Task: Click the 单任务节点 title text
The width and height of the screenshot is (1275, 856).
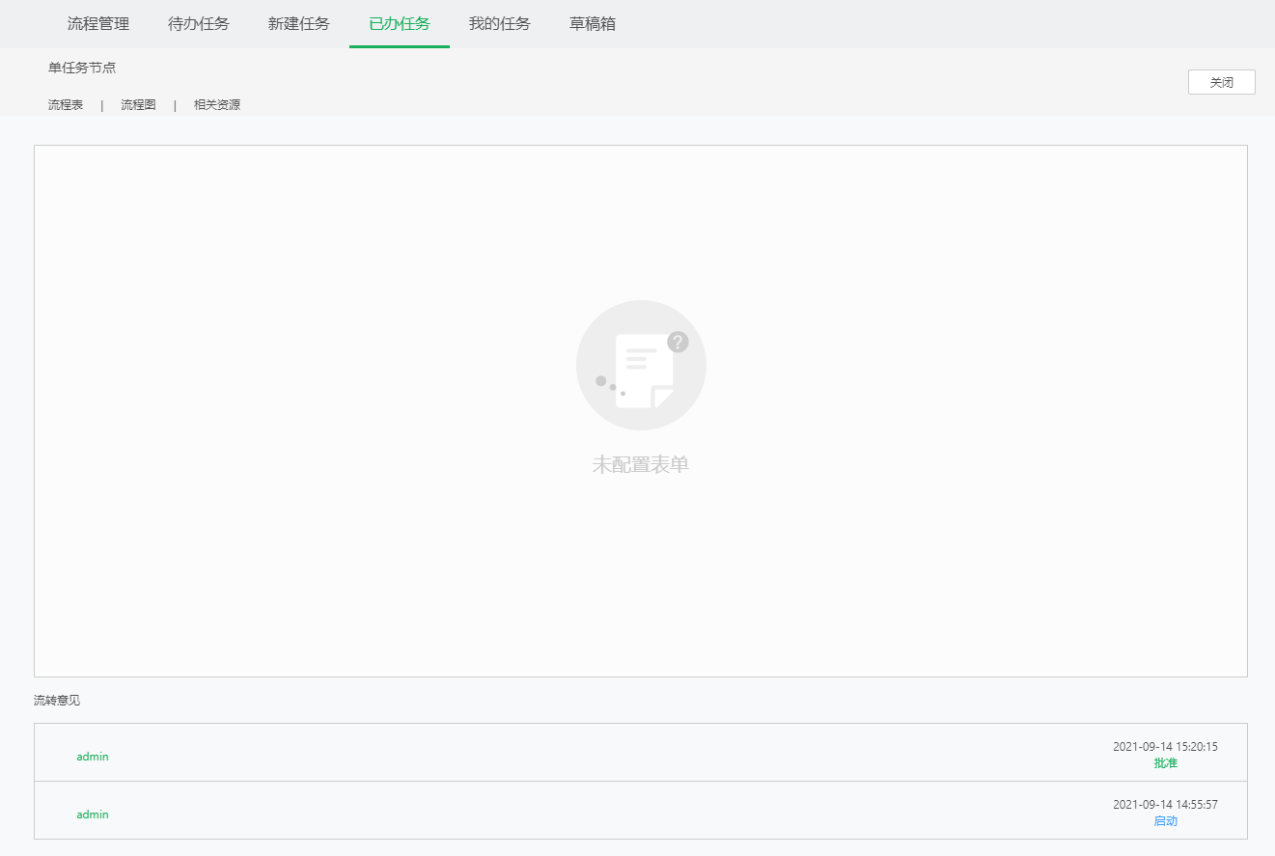Action: (x=81, y=69)
